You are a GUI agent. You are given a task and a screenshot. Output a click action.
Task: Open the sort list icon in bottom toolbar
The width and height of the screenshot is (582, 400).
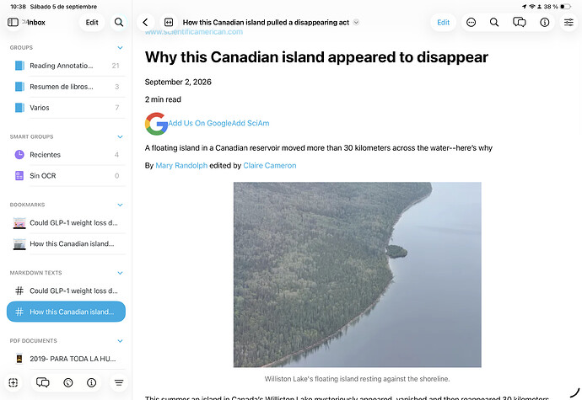[119, 382]
